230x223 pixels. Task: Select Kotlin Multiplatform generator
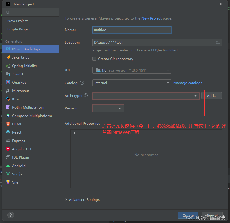click(x=30, y=107)
